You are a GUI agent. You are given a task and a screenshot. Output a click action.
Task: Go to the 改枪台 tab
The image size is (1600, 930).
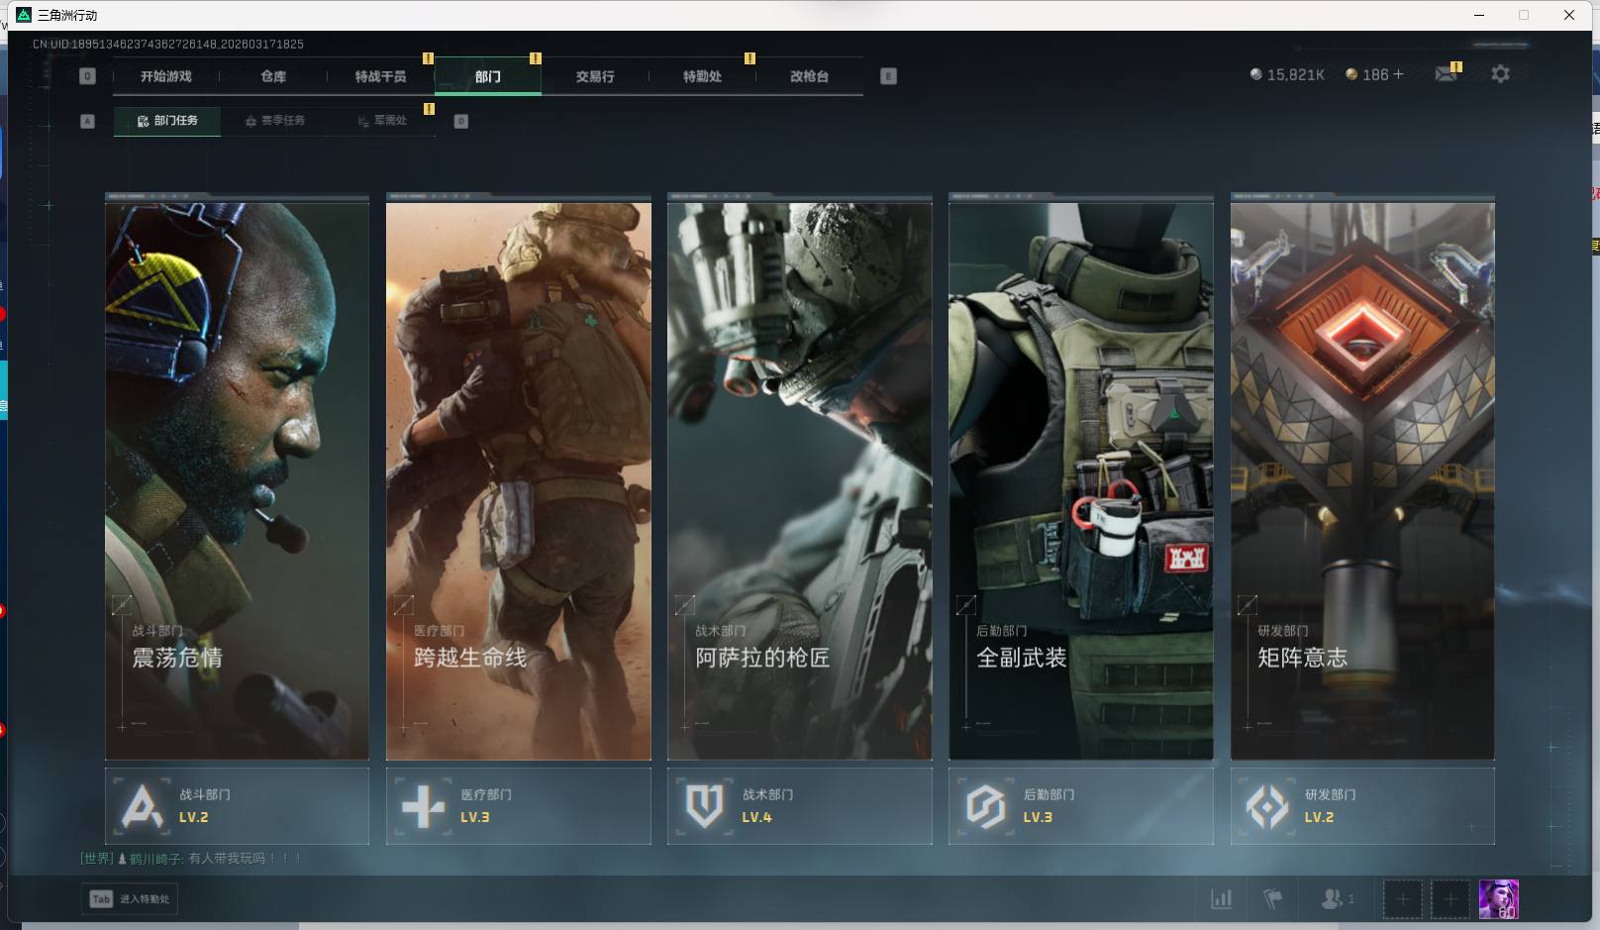[809, 76]
